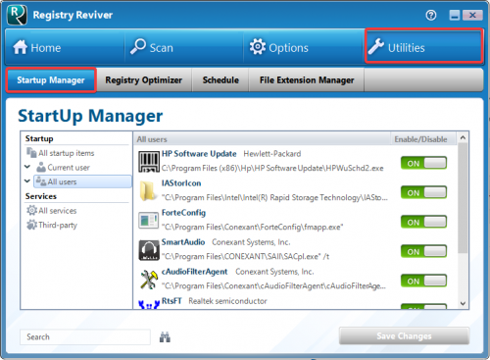Switch to the Registry Optimizer tab
Image resolution: width=490 pixels, height=360 pixels.
144,80
